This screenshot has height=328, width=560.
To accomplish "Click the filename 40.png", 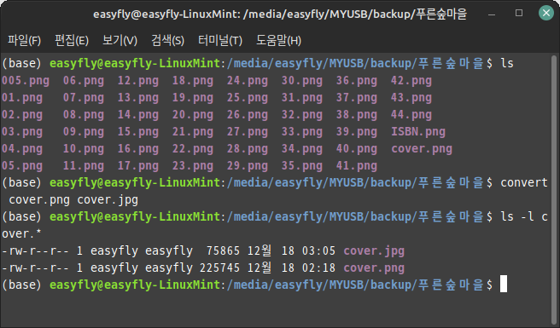I will pos(357,149).
